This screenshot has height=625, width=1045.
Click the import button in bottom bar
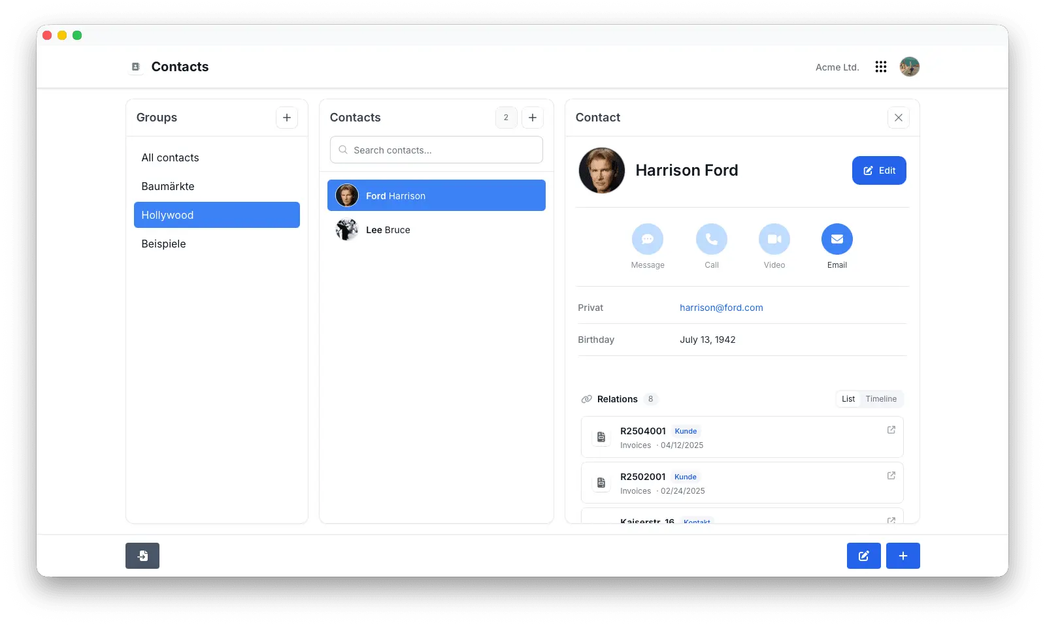[x=142, y=556]
